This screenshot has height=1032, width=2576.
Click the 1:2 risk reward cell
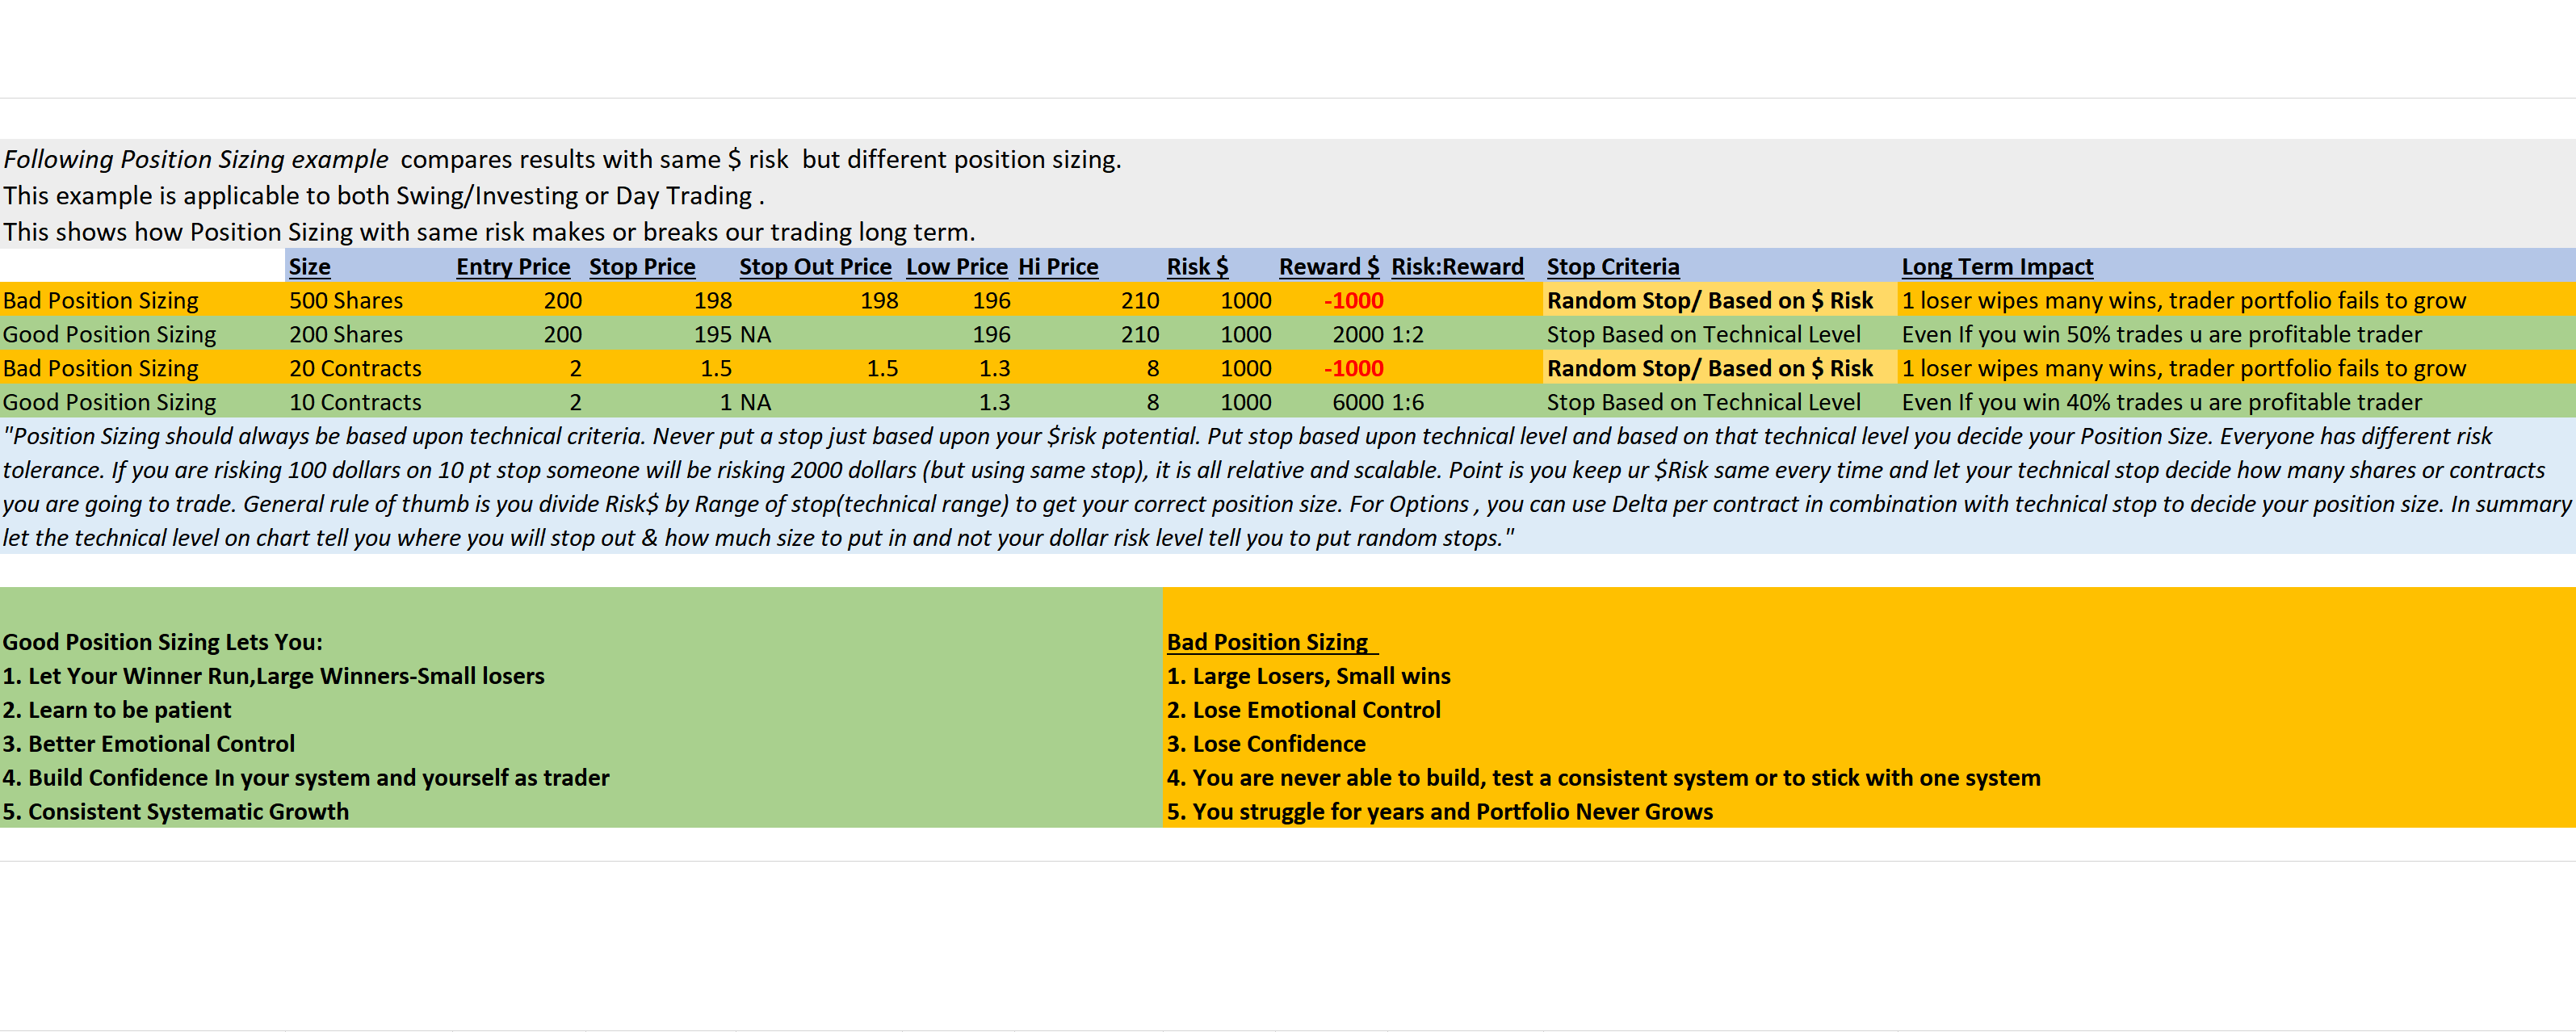coord(1407,335)
